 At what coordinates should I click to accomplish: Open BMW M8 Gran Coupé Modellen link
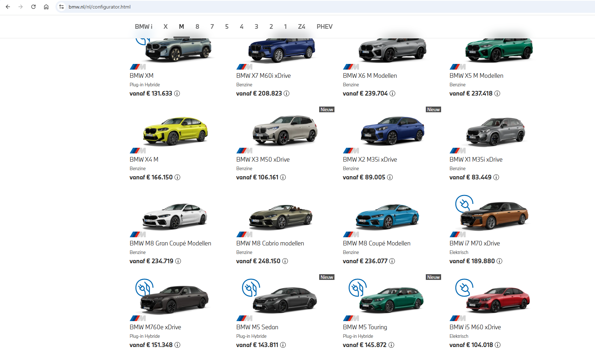[x=170, y=243]
